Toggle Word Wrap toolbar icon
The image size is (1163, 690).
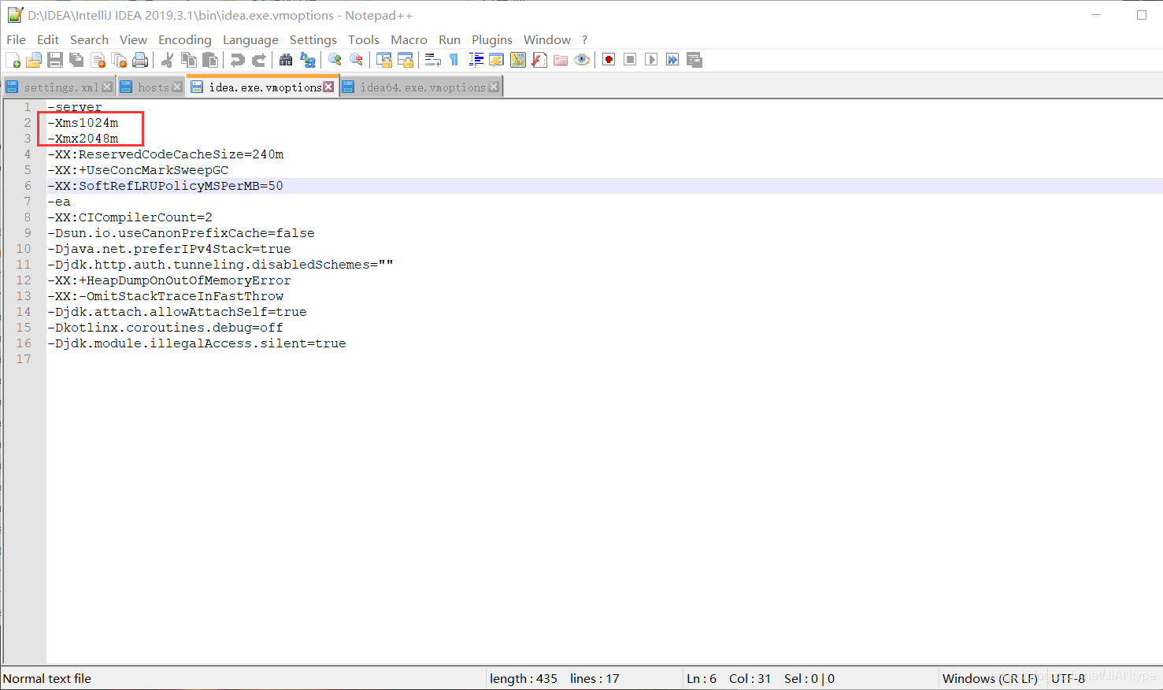(x=432, y=60)
